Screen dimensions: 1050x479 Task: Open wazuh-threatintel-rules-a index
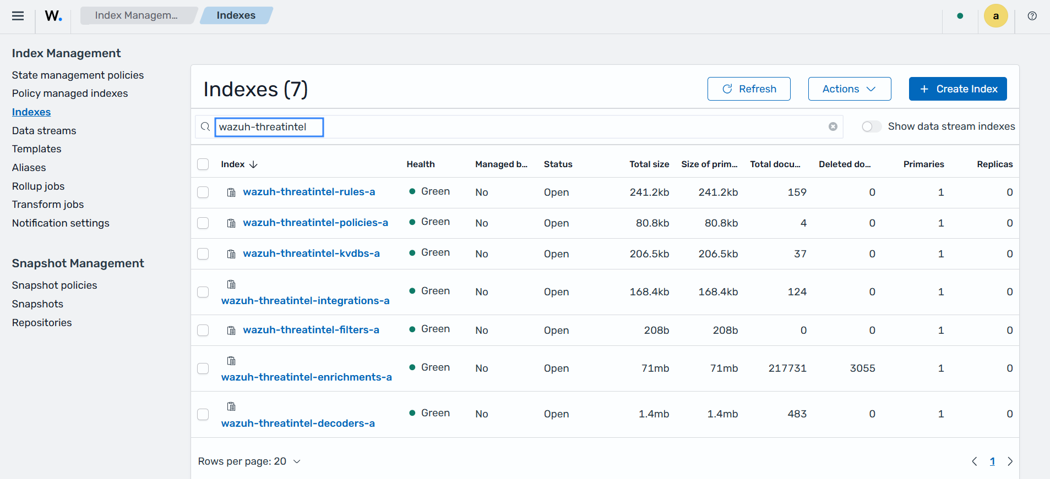pos(309,192)
